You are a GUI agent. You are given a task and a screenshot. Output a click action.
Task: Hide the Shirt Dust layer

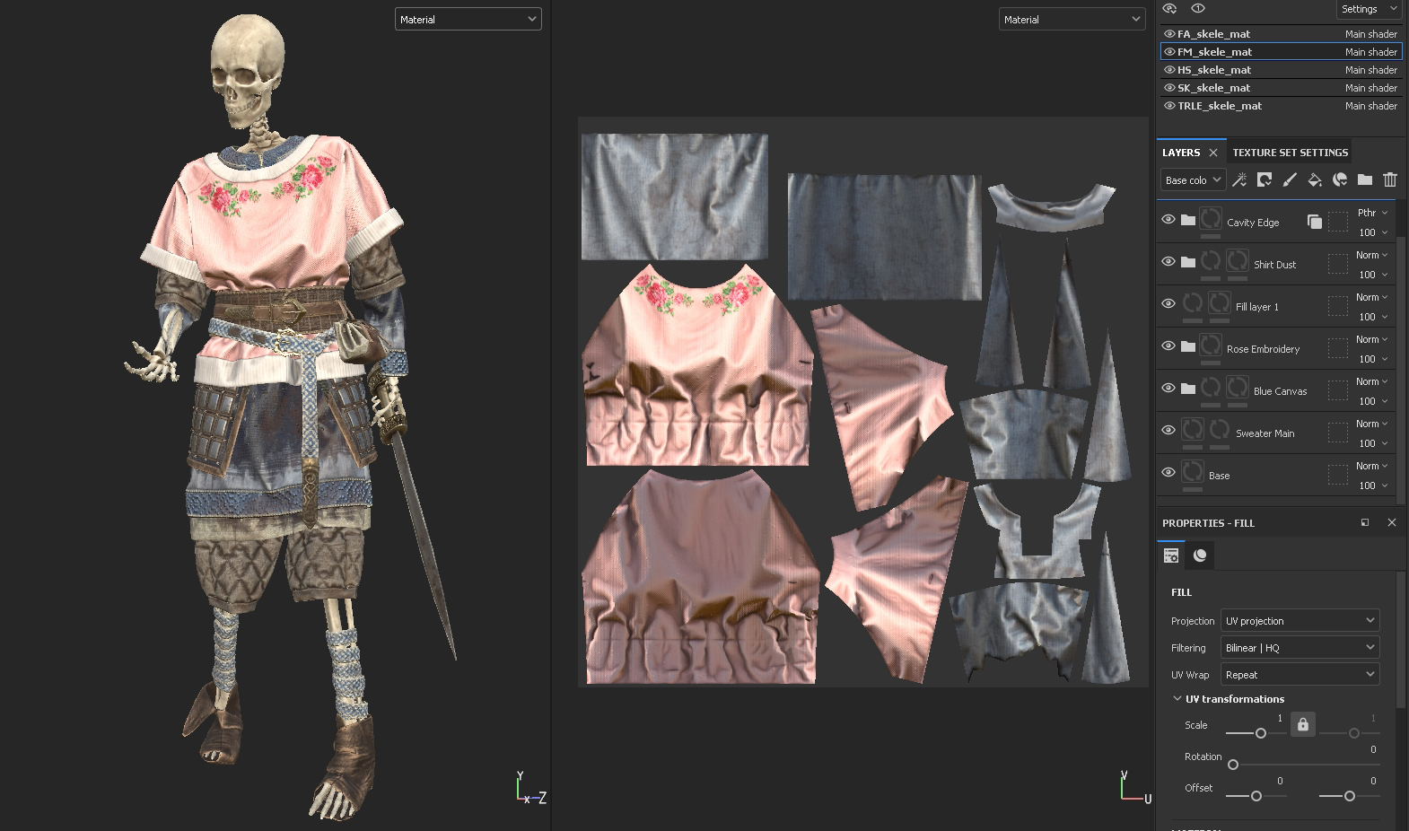[x=1168, y=261]
